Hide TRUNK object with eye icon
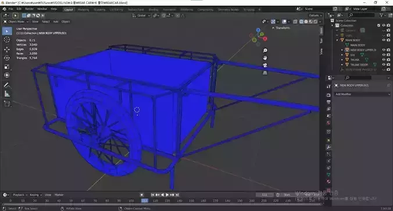The image size is (393, 211). 384,60
